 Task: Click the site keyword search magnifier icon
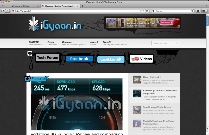(177, 43)
